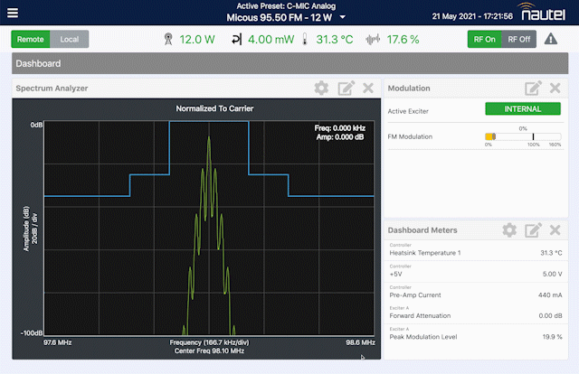The width and height of the screenshot is (579, 374).
Task: Click the 98.6 MHz axis label
Action: [360, 342]
